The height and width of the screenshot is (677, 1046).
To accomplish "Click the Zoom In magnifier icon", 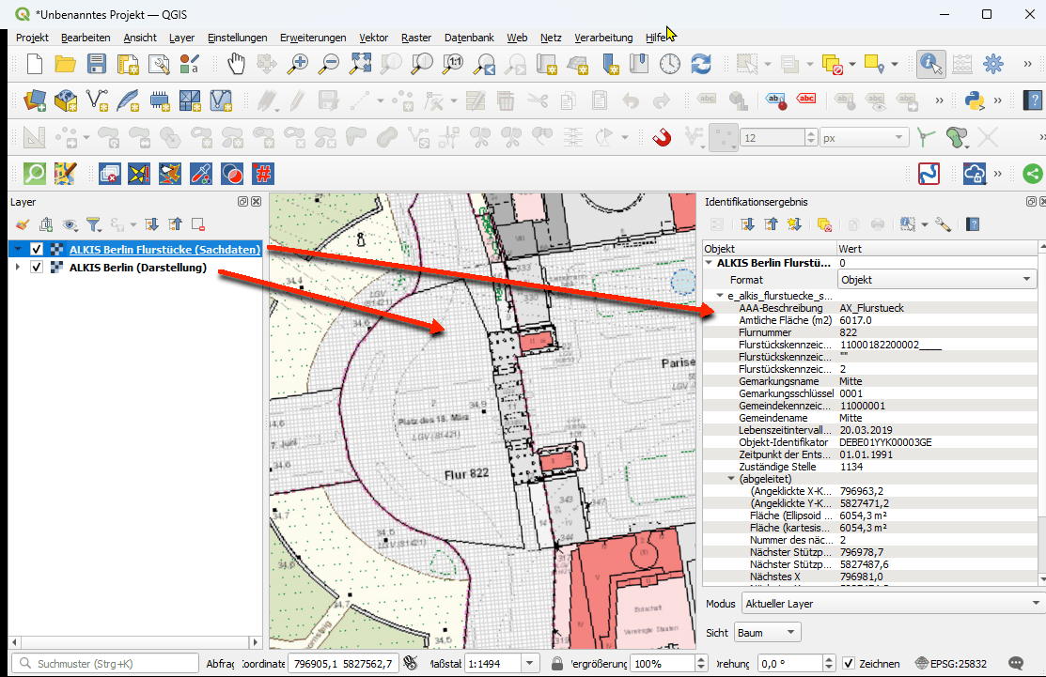I will [299, 64].
